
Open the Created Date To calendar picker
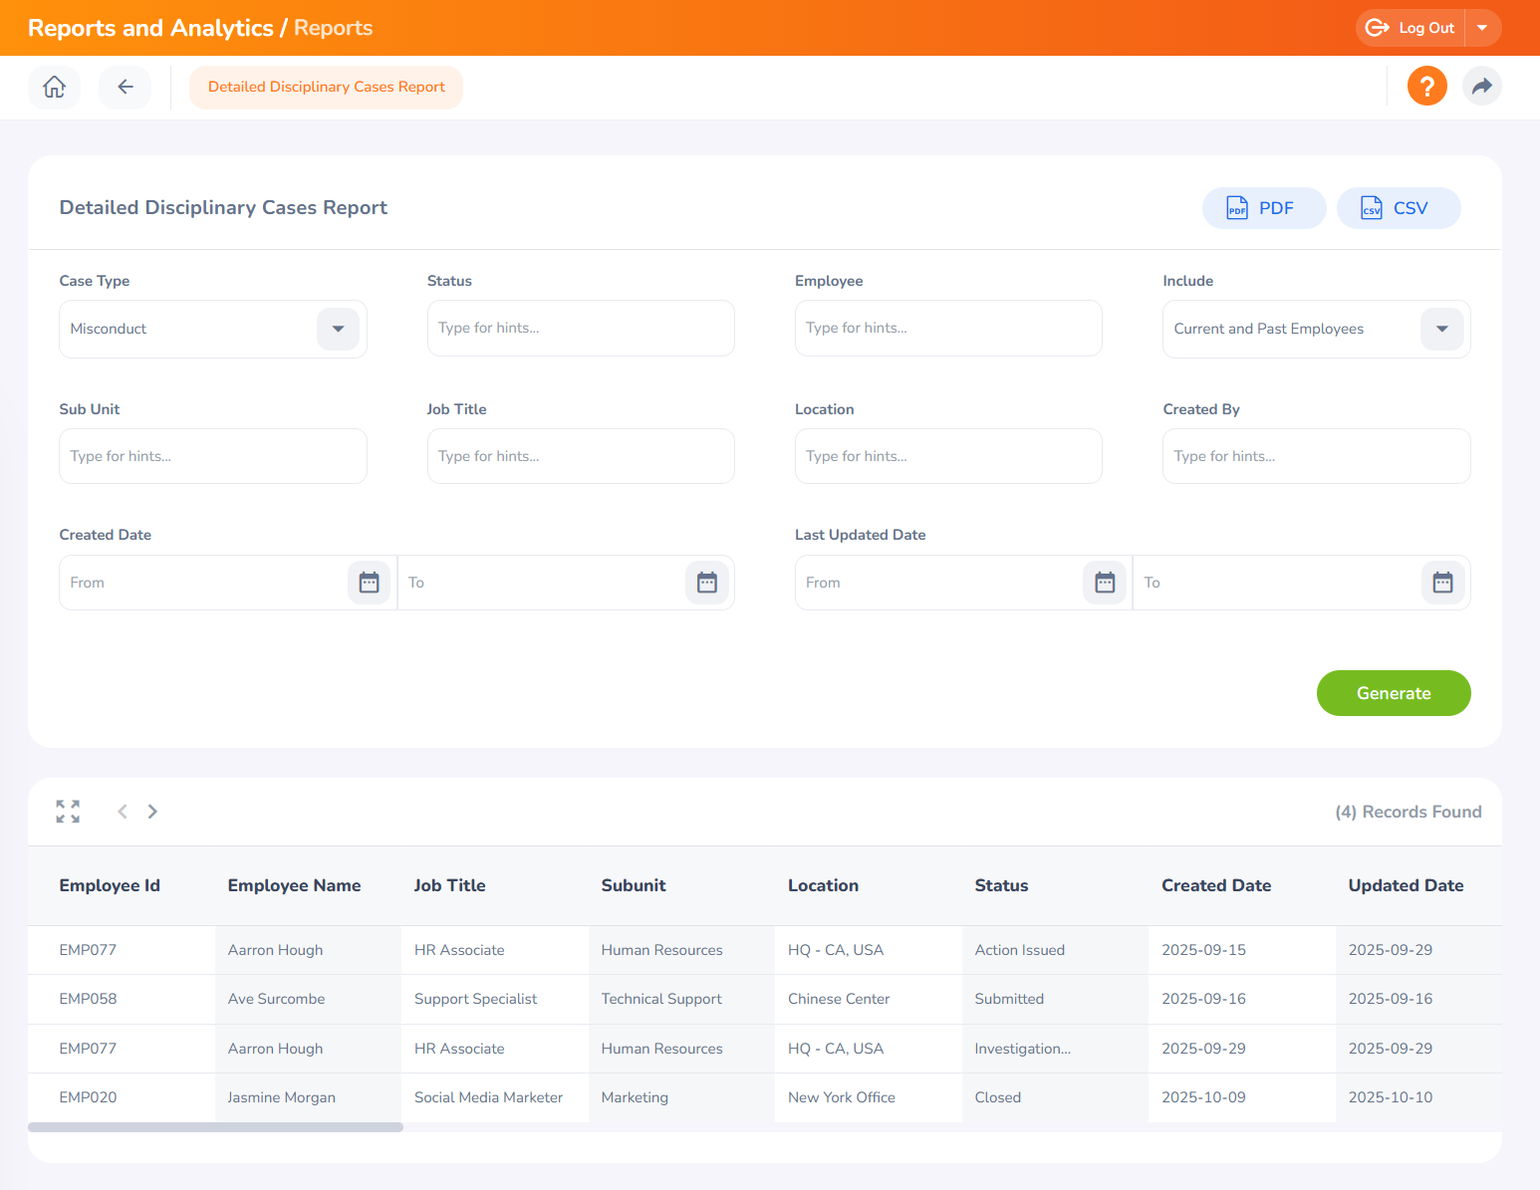pyautogui.click(x=706, y=582)
